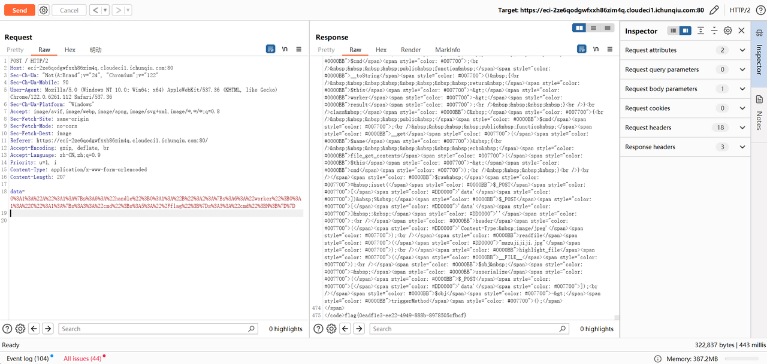Open the Response Render tab
The width and height of the screenshot is (767, 364).
click(x=411, y=50)
